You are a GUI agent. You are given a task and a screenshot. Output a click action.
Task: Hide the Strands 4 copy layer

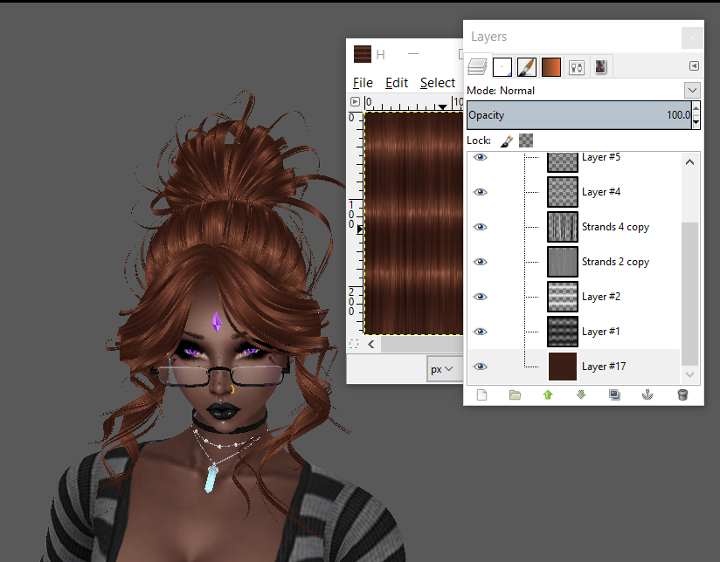pos(481,227)
